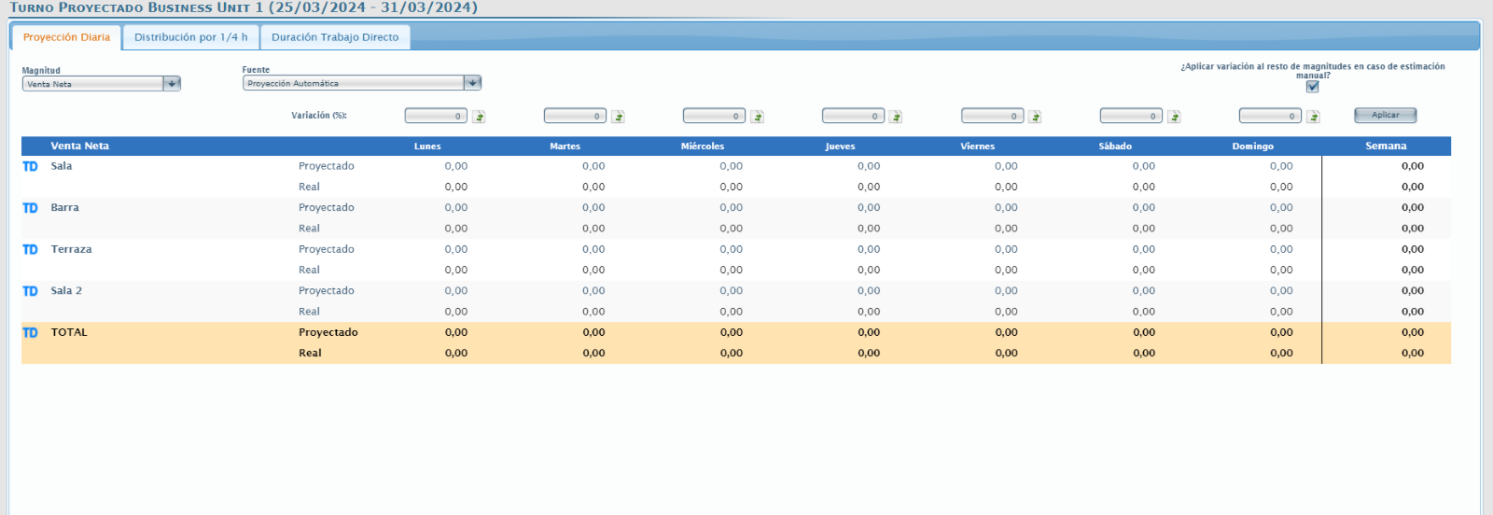
Task: Open the Distribución por 1/4 h tab
Action: 191,37
